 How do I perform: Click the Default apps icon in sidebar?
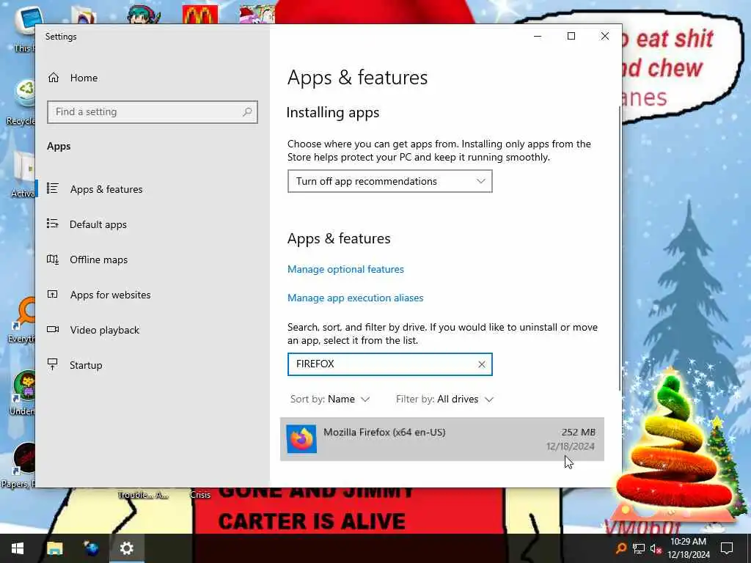[x=53, y=224]
